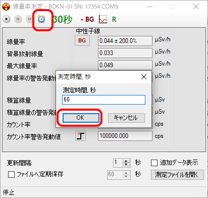
Task: Select the 0.033 background radiation field
Action: tap(125, 53)
